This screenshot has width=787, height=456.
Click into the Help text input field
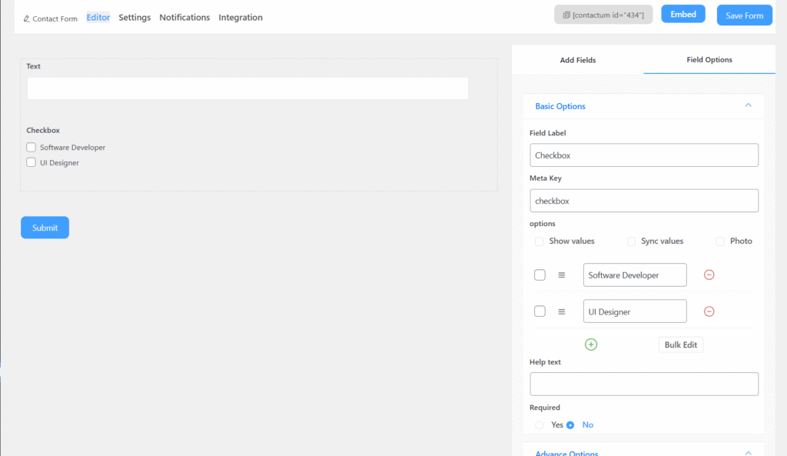(643, 384)
